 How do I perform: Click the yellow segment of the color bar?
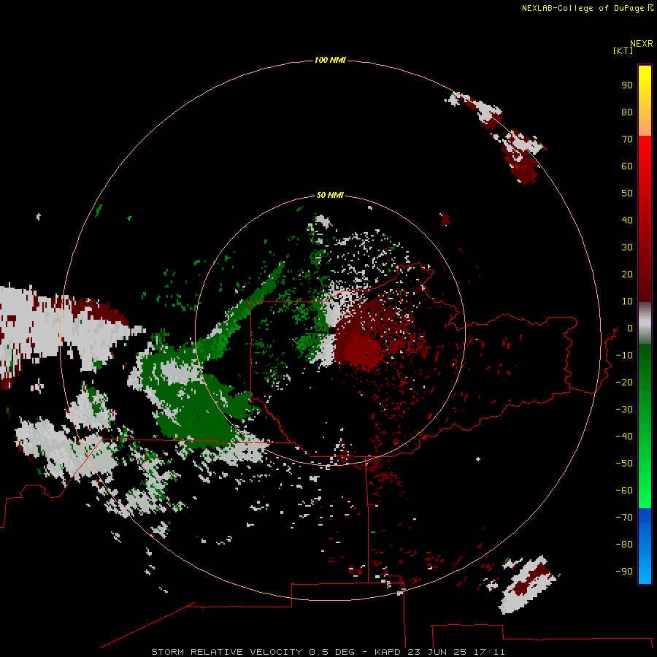[645, 101]
